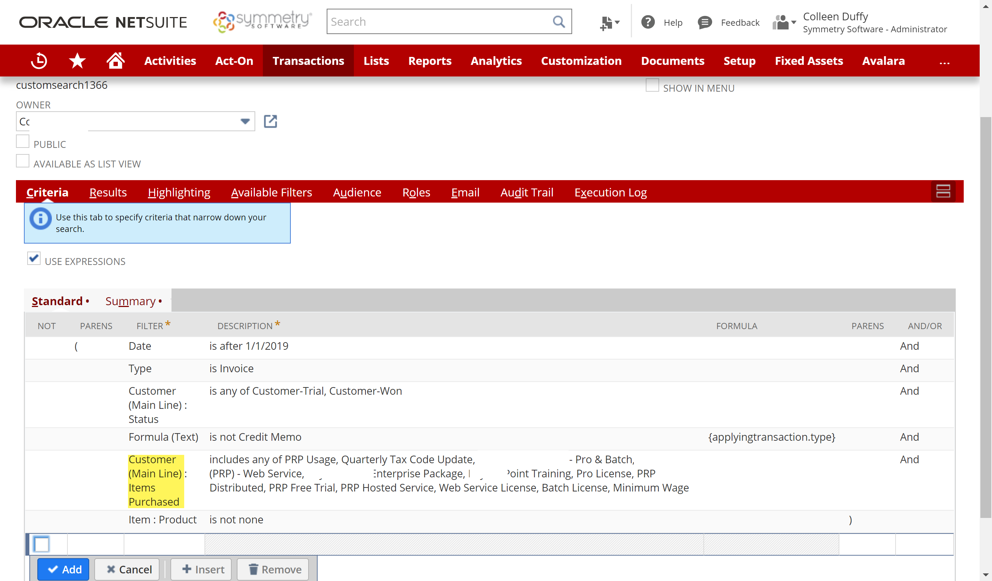Image resolution: width=992 pixels, height=581 pixels.
Task: Click inside the global Search field
Action: point(433,22)
